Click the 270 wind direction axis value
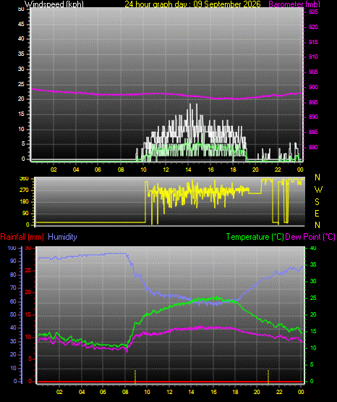337x402 pixels. pos(24,190)
